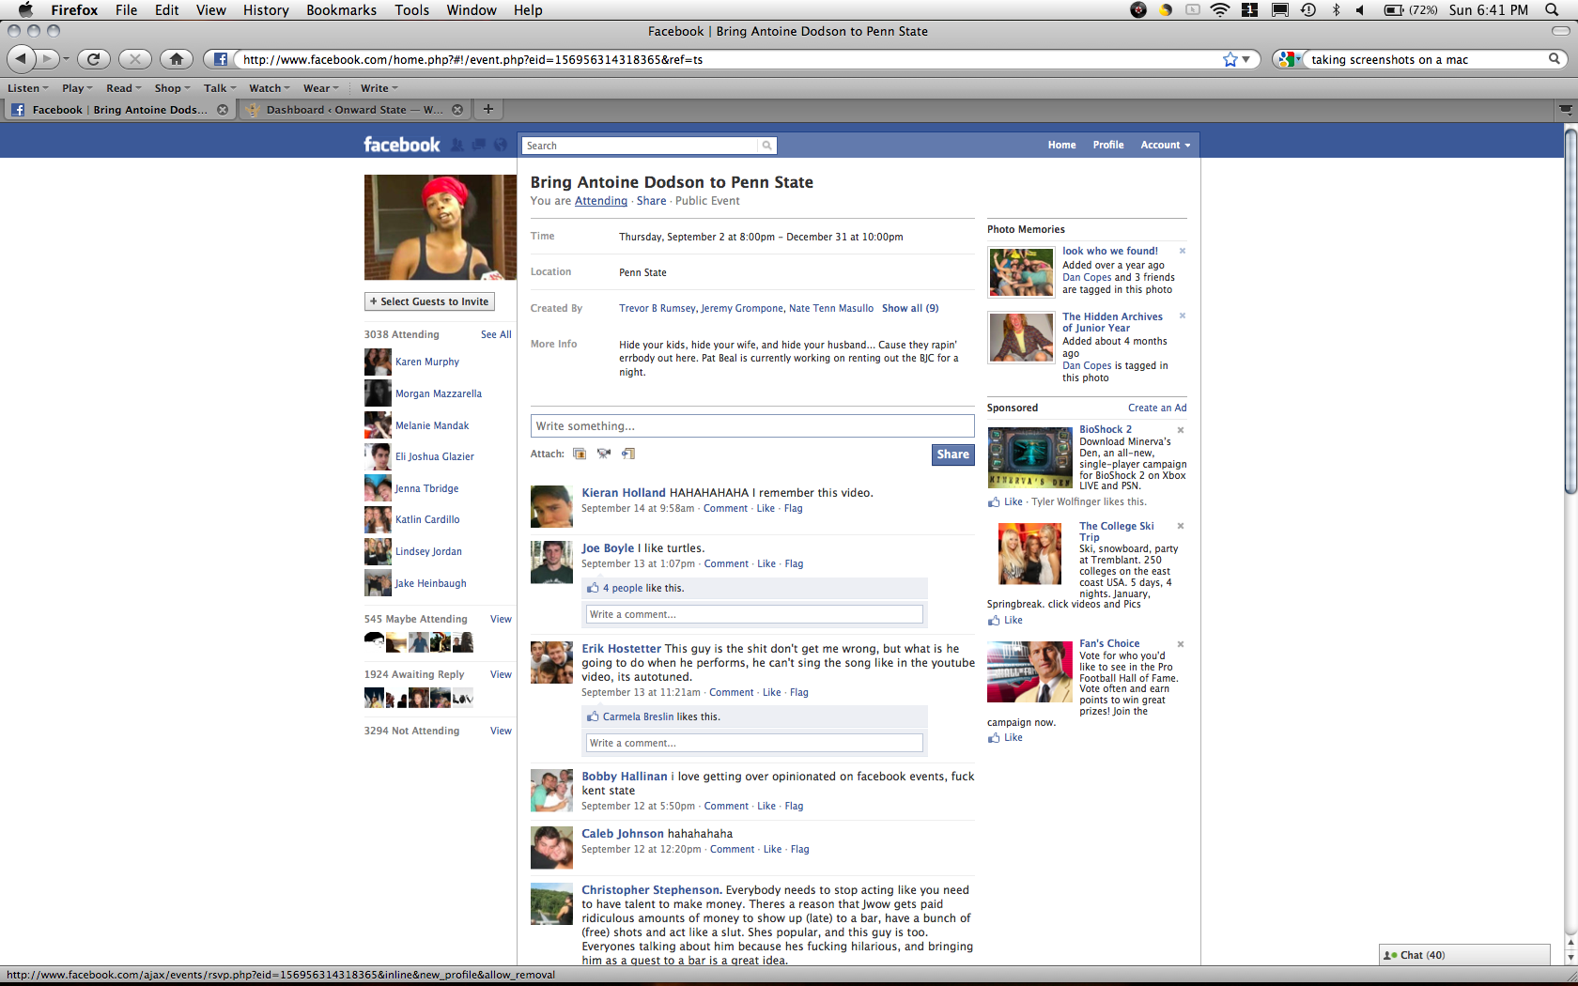Open the Facebook notifications globe icon

click(500, 145)
